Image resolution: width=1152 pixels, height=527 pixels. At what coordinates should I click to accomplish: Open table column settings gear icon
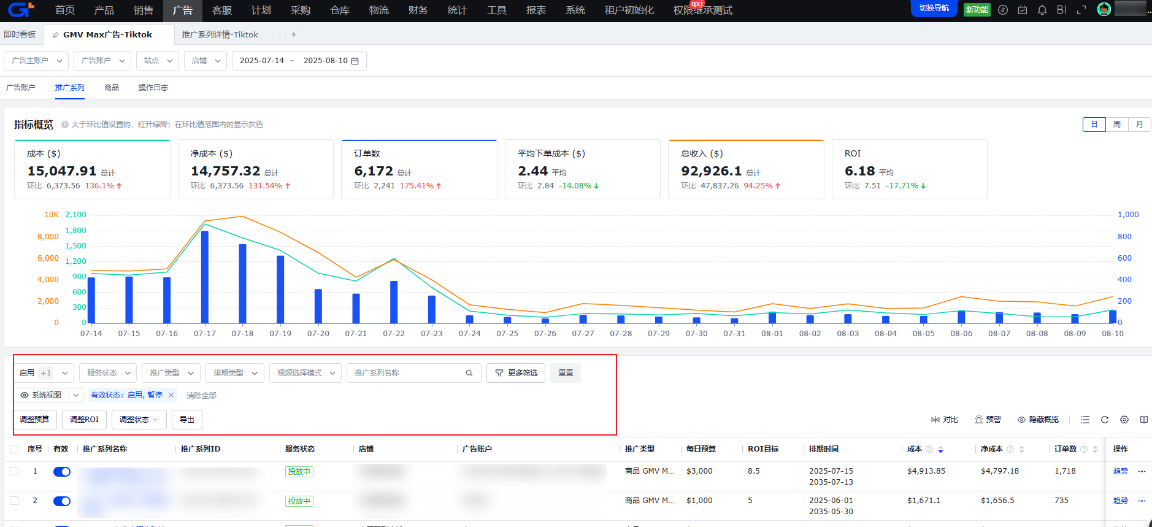coord(1124,420)
